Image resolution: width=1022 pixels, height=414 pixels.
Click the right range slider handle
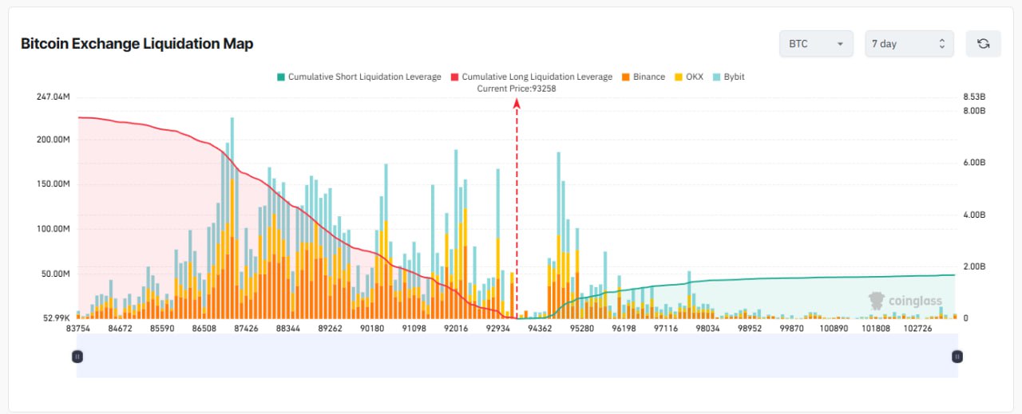957,357
